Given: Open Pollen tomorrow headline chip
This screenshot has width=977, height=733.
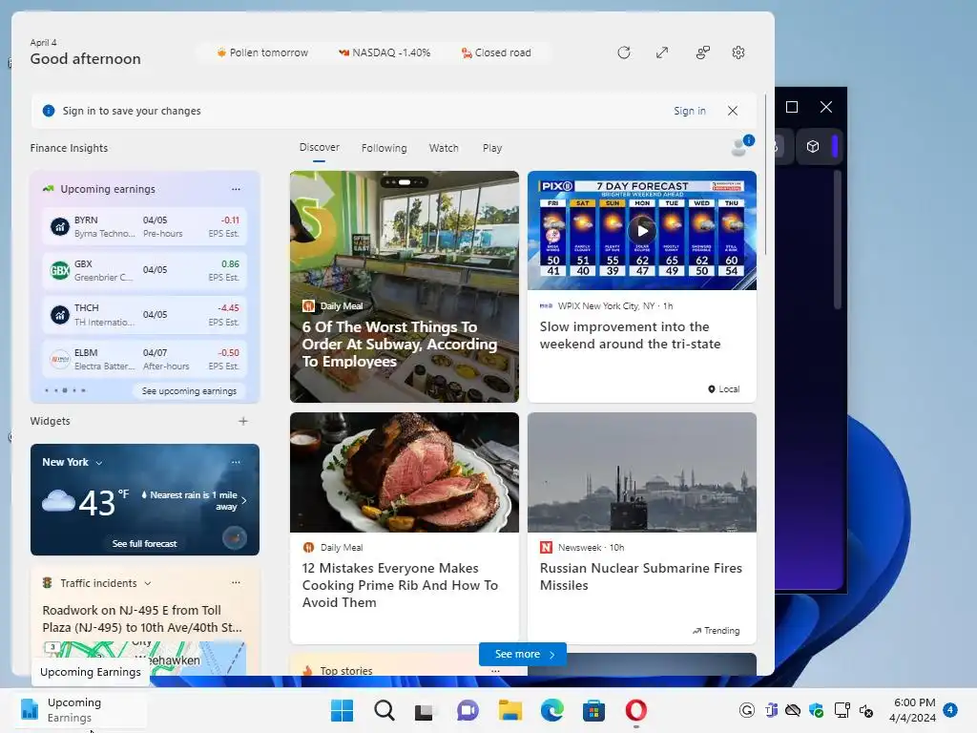Looking at the screenshot, I should (262, 53).
